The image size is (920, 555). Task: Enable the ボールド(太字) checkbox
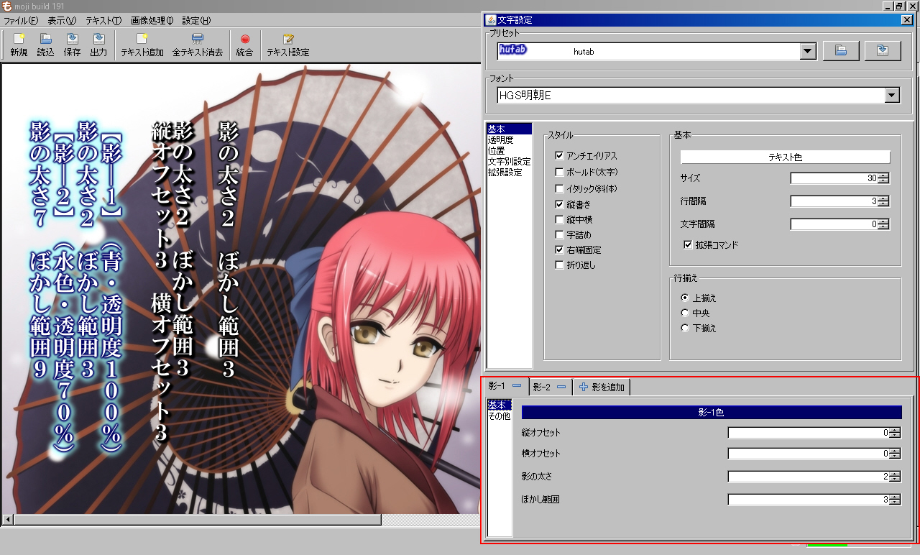[559, 173]
